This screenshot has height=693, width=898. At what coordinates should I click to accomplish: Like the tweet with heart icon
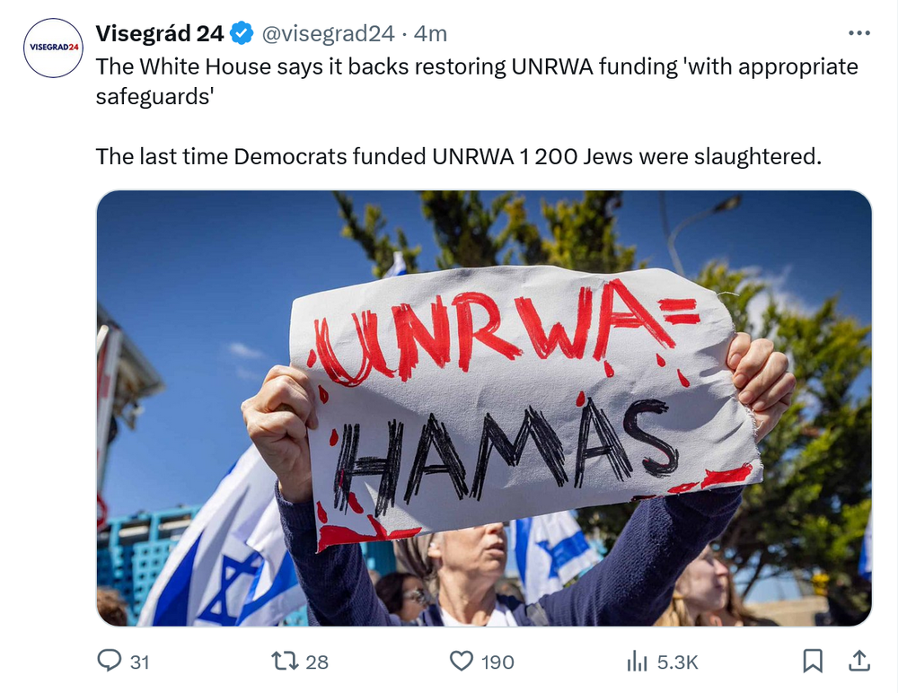(x=461, y=661)
